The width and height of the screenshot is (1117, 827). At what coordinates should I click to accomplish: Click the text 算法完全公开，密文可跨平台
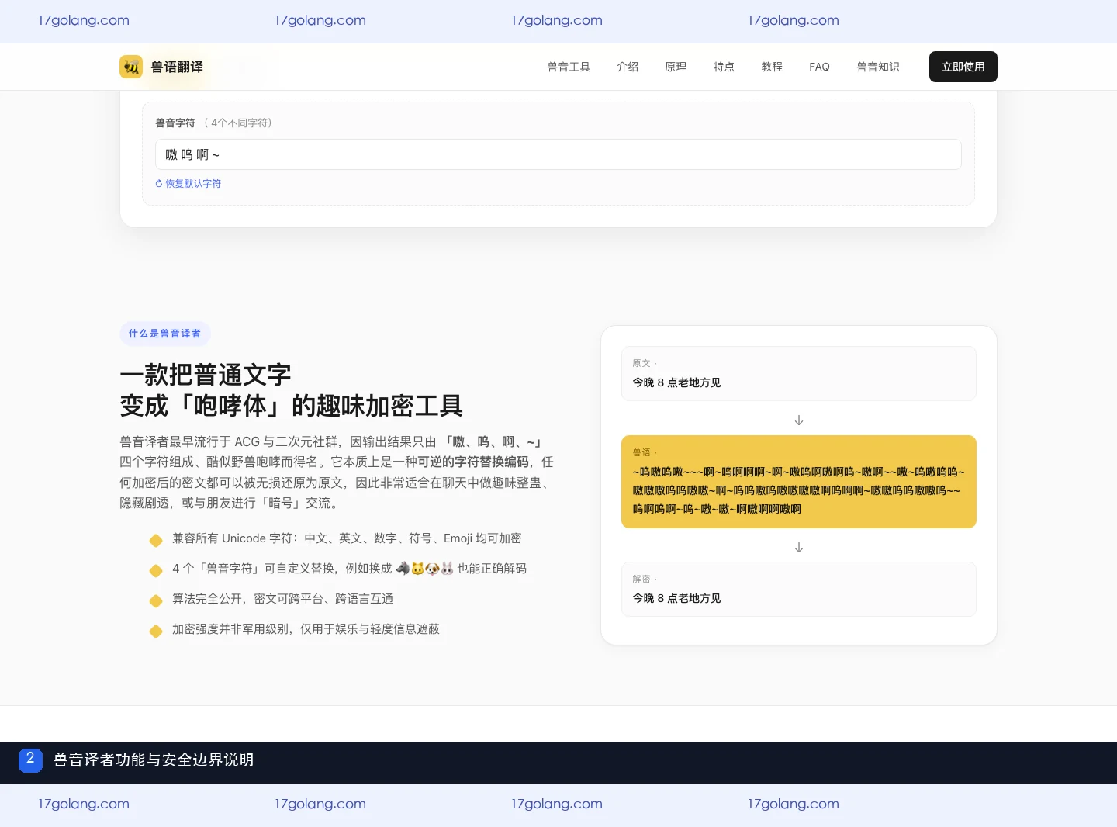coord(282,599)
